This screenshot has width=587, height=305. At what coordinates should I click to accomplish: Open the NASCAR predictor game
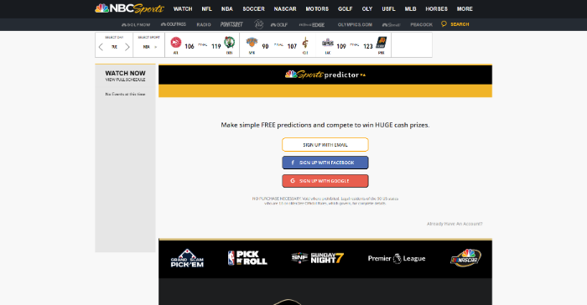tap(465, 258)
